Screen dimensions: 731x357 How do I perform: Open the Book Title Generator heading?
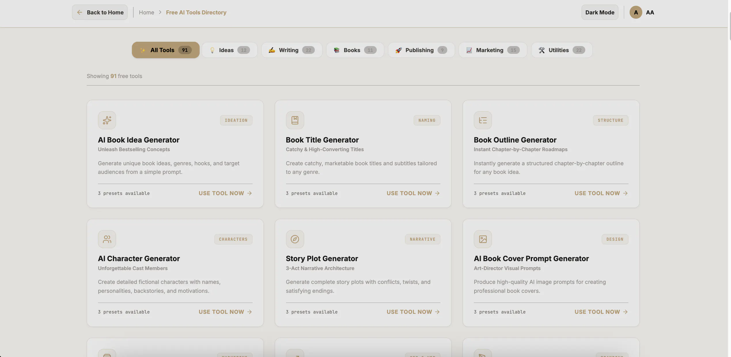point(322,140)
